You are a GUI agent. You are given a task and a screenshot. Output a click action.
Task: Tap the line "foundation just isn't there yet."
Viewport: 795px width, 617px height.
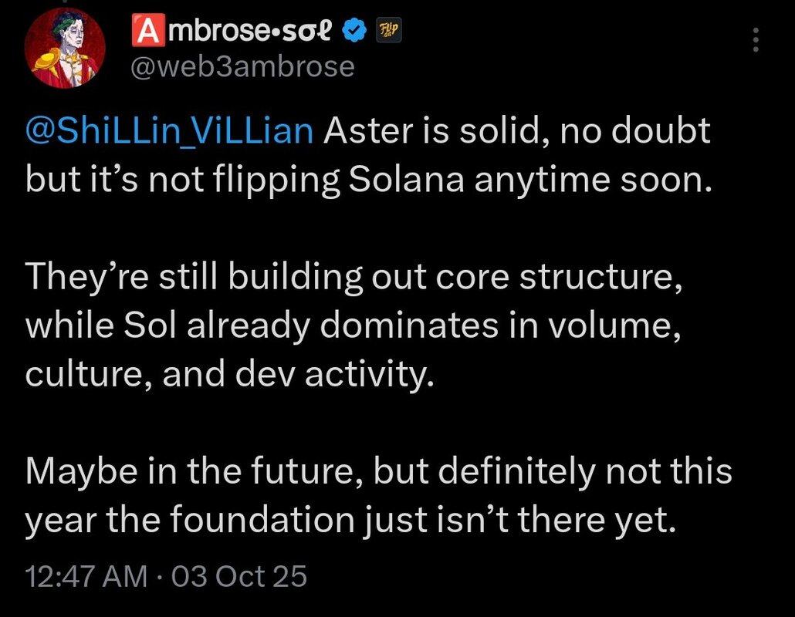pyautogui.click(x=351, y=521)
